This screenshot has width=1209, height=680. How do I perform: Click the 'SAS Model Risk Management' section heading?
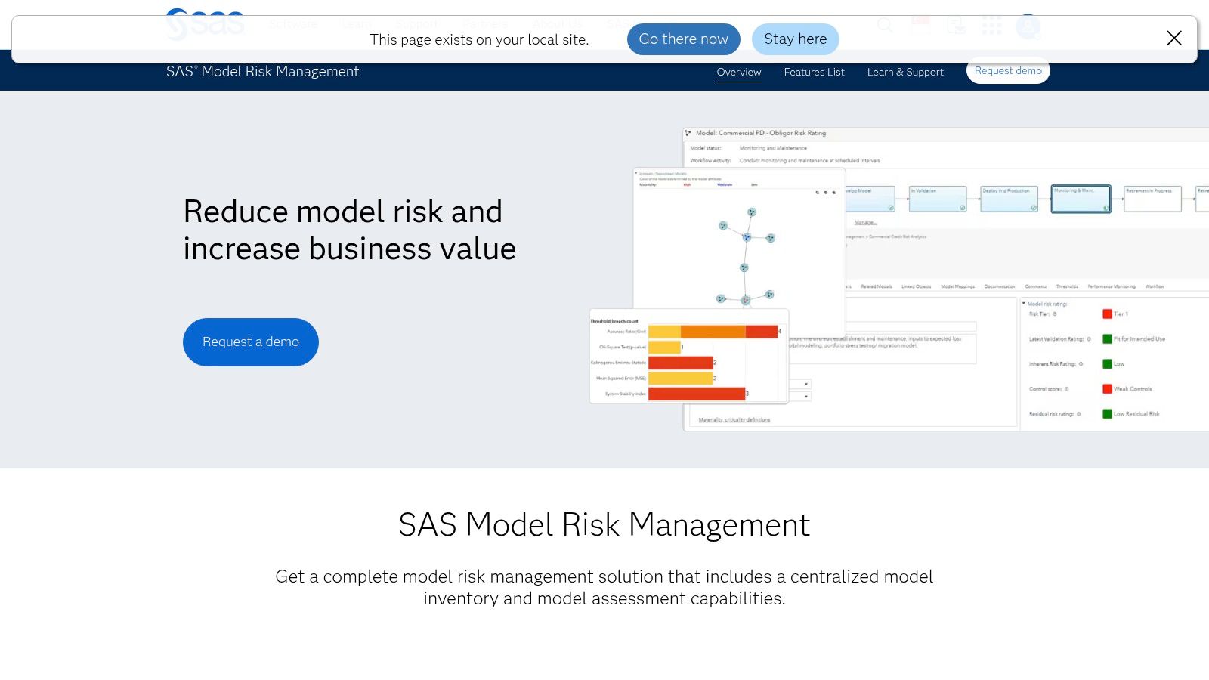(604, 525)
